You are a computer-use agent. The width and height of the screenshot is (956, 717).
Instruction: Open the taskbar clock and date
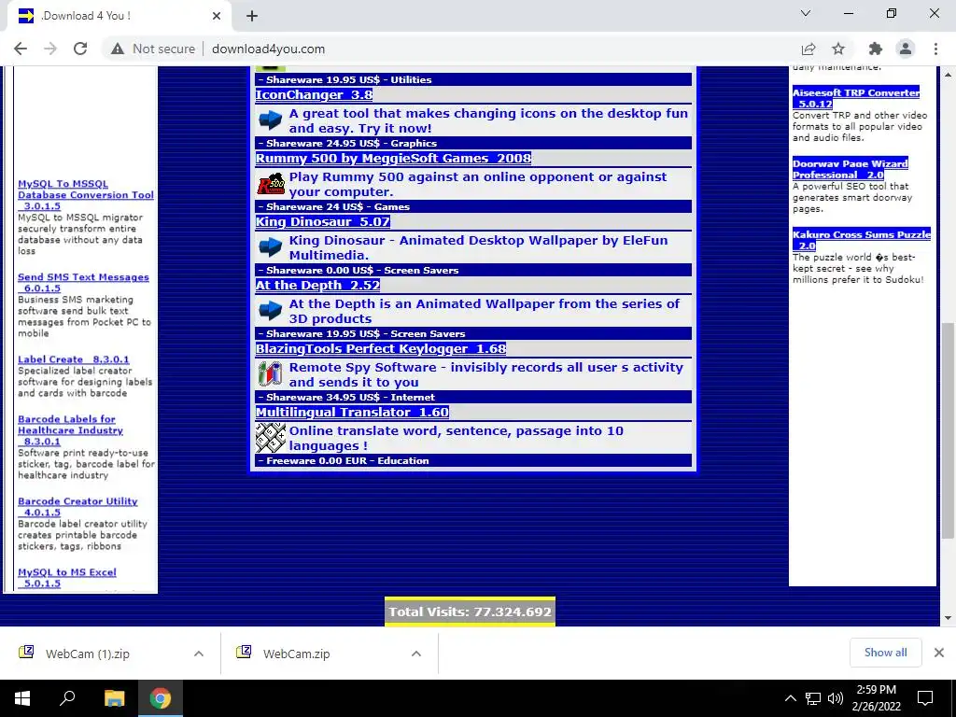point(876,698)
